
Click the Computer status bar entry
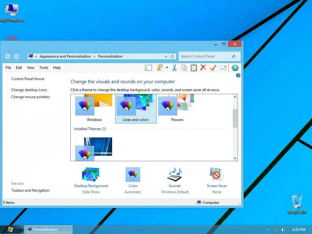[208, 203]
